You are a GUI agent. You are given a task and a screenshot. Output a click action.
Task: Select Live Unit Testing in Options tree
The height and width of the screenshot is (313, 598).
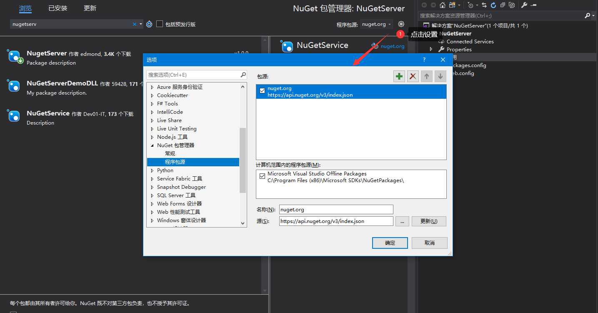pyautogui.click(x=177, y=129)
